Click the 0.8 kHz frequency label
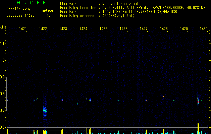The height and width of the screenshot is (134, 211). (3, 94)
